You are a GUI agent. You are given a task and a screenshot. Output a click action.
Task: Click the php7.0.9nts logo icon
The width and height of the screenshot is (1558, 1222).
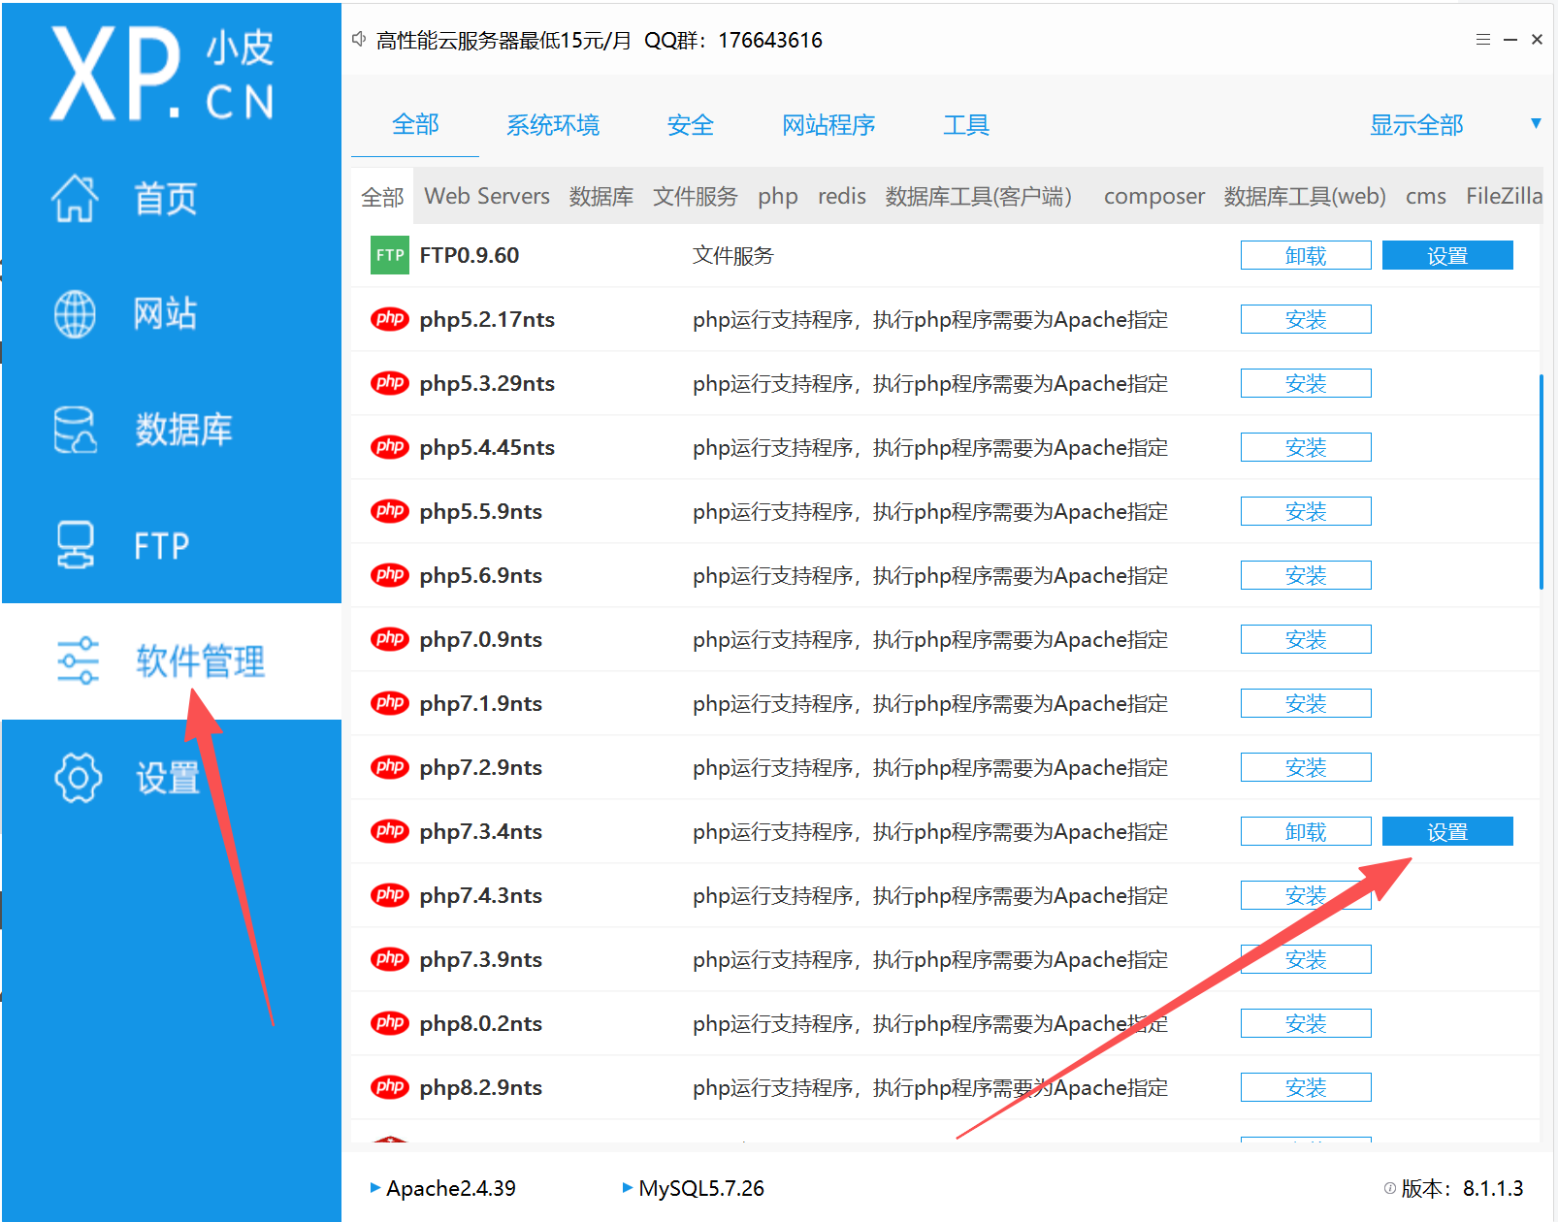click(x=390, y=639)
